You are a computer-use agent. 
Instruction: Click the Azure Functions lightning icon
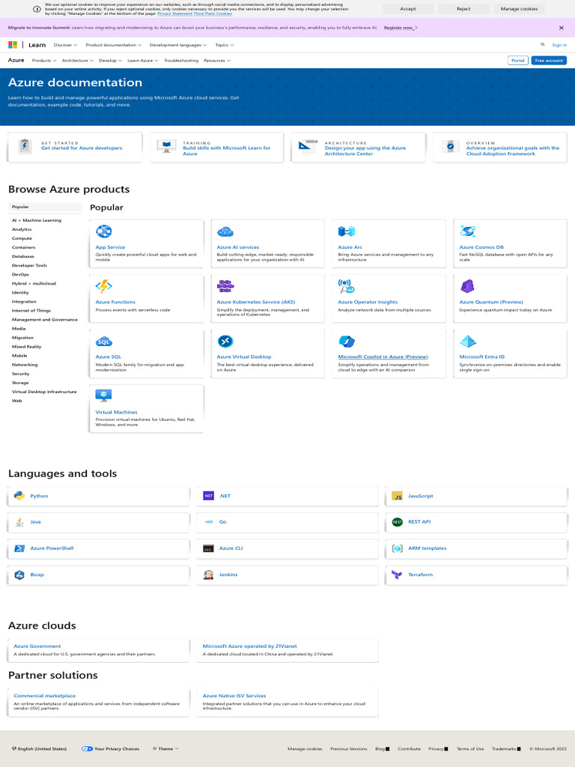click(x=104, y=286)
